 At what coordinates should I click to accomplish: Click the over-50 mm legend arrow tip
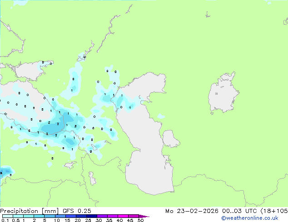click(144, 217)
